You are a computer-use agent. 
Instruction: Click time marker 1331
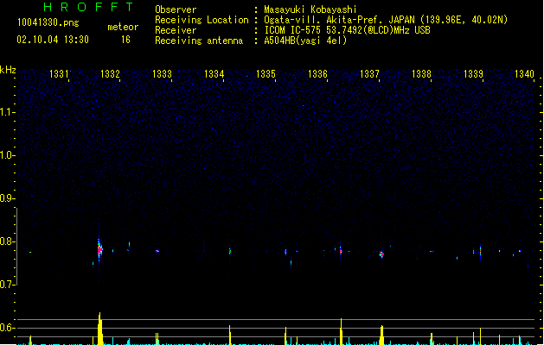click(59, 74)
